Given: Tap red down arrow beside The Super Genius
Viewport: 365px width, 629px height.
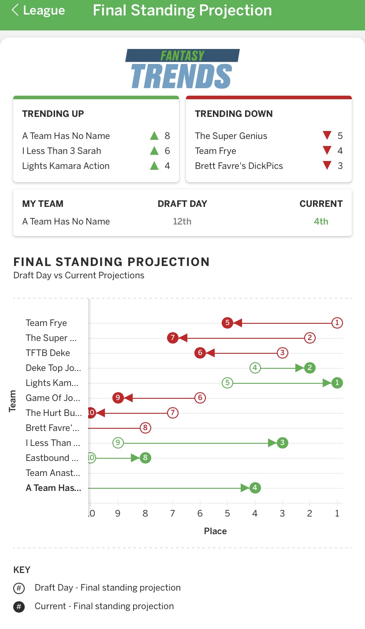Looking at the screenshot, I should pyautogui.click(x=327, y=136).
